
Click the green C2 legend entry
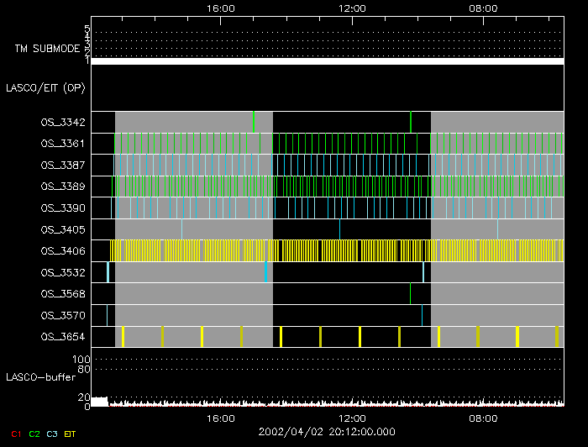pyautogui.click(x=34, y=434)
